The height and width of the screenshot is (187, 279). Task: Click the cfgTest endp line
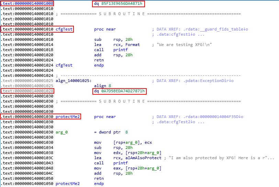[x=80, y=65]
